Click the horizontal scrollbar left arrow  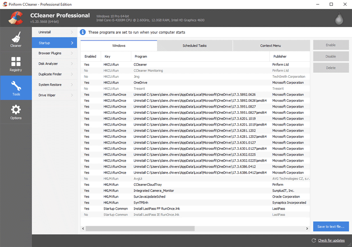83,229
